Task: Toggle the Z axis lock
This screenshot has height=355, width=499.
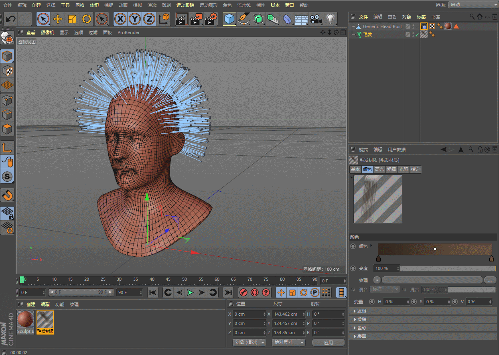Action: point(149,19)
